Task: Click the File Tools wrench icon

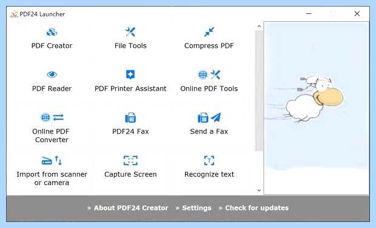Action: tap(130, 32)
